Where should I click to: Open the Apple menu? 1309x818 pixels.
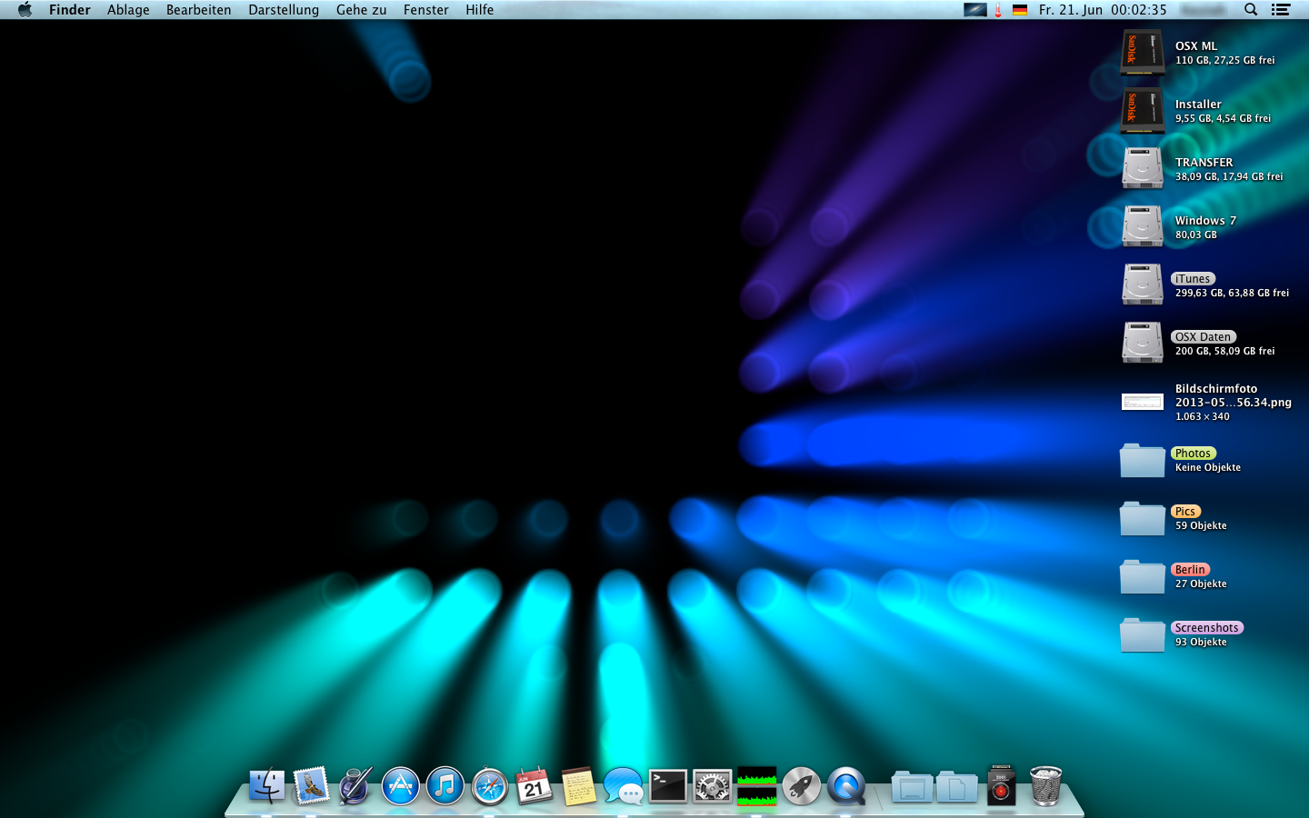pos(25,10)
